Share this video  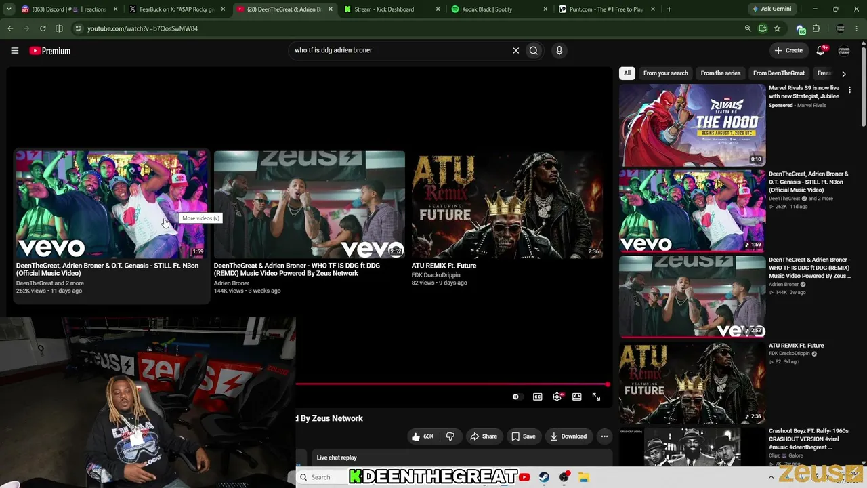pyautogui.click(x=484, y=436)
